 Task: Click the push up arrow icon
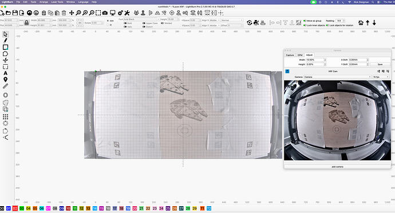(x=368, y=23)
